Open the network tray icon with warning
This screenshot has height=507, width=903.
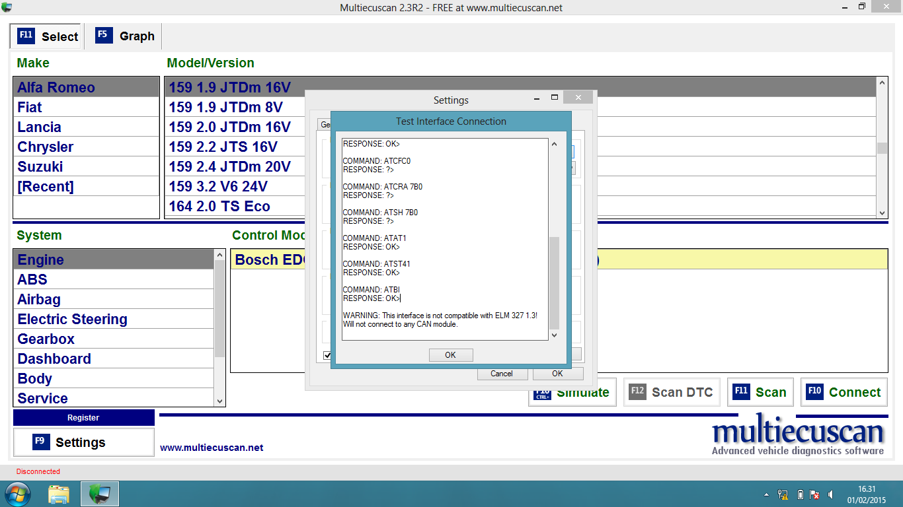783,494
